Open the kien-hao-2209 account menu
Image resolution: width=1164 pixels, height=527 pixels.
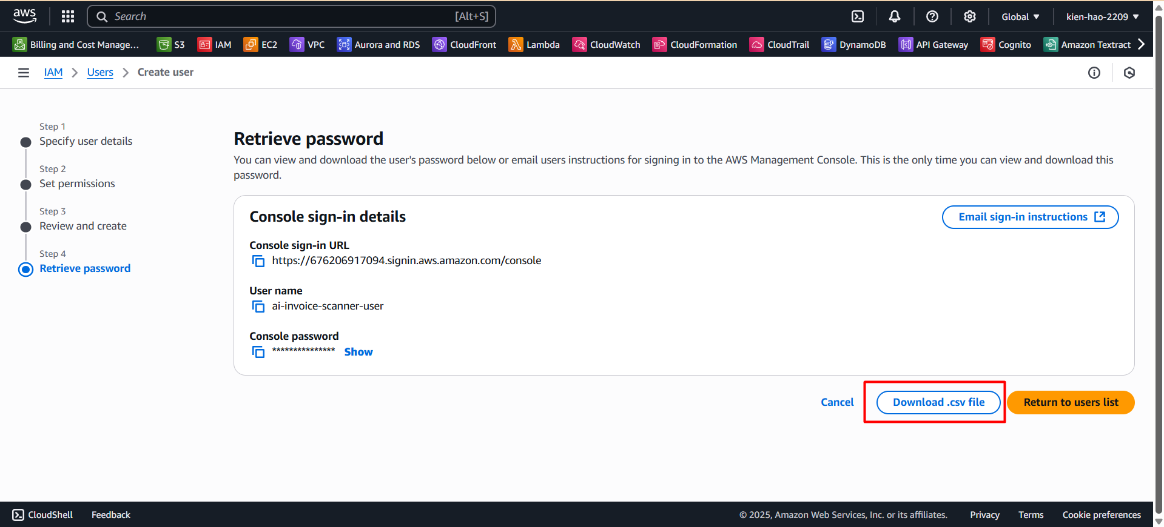tap(1102, 16)
